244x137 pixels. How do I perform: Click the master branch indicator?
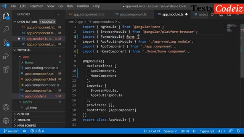pos(11,131)
